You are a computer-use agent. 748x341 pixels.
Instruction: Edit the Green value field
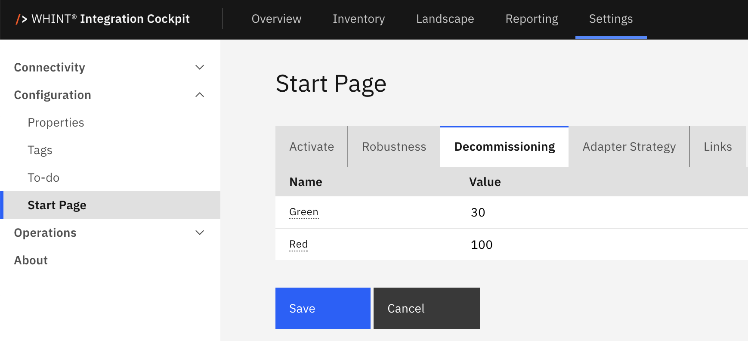pyautogui.click(x=603, y=212)
